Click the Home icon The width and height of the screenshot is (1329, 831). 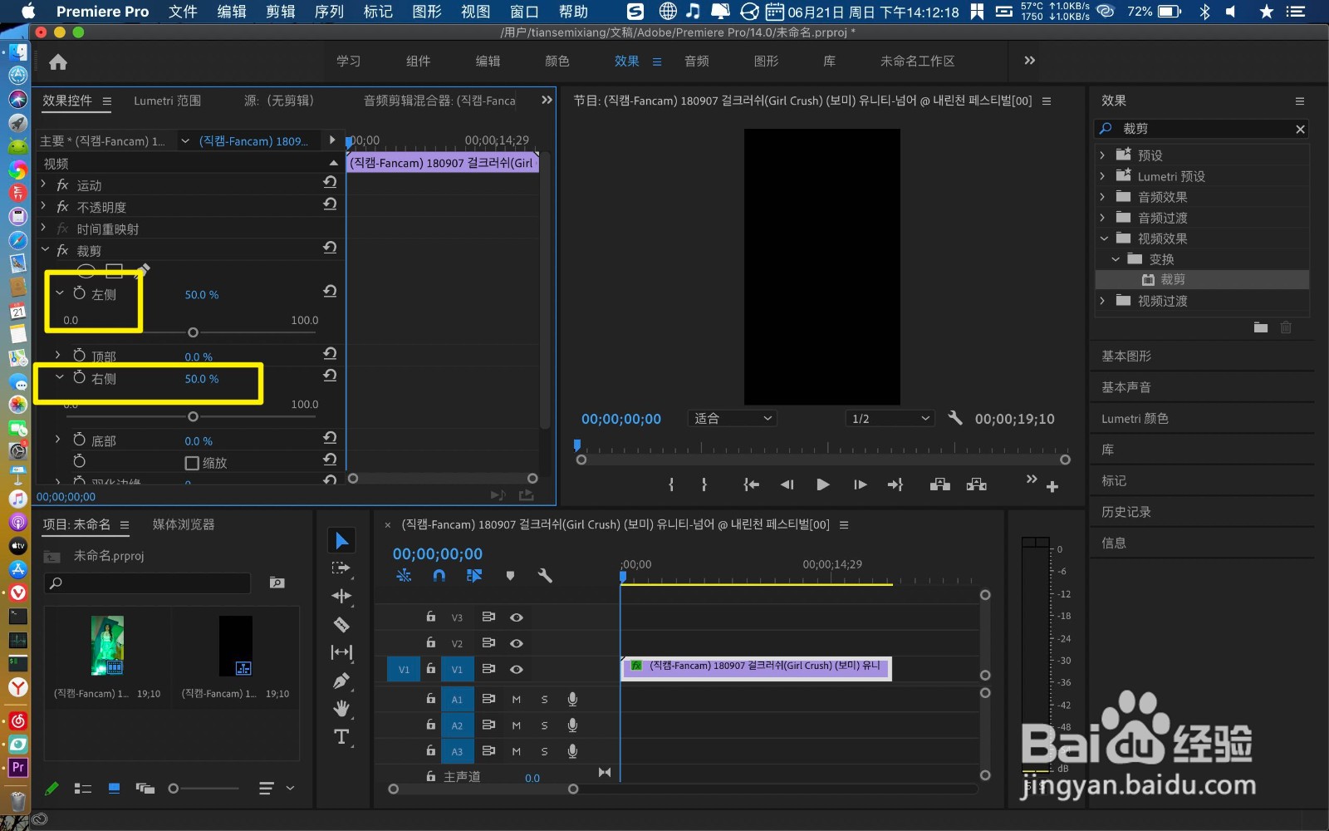click(x=58, y=61)
